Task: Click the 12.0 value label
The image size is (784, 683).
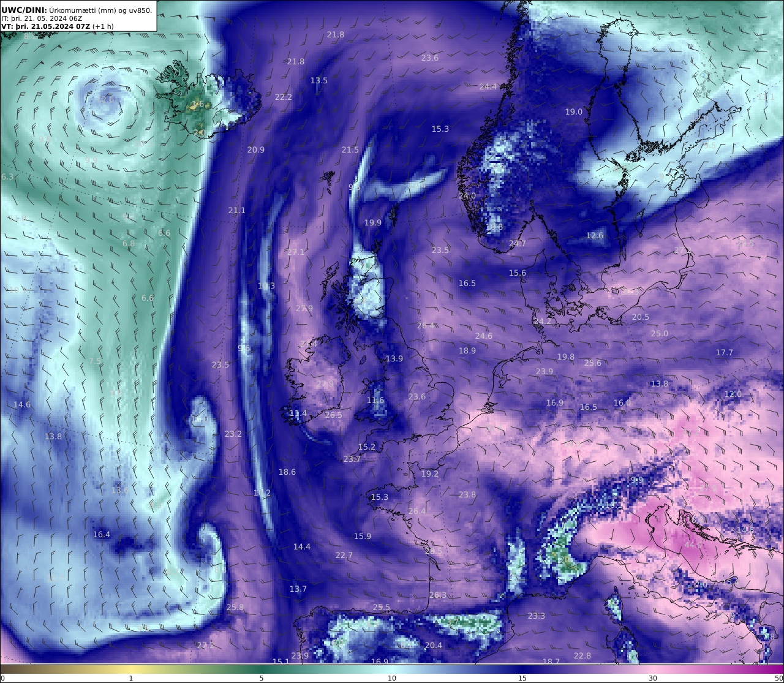Action: (x=733, y=394)
